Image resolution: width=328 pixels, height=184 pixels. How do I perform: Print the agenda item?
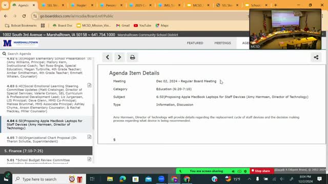tap(132, 57)
